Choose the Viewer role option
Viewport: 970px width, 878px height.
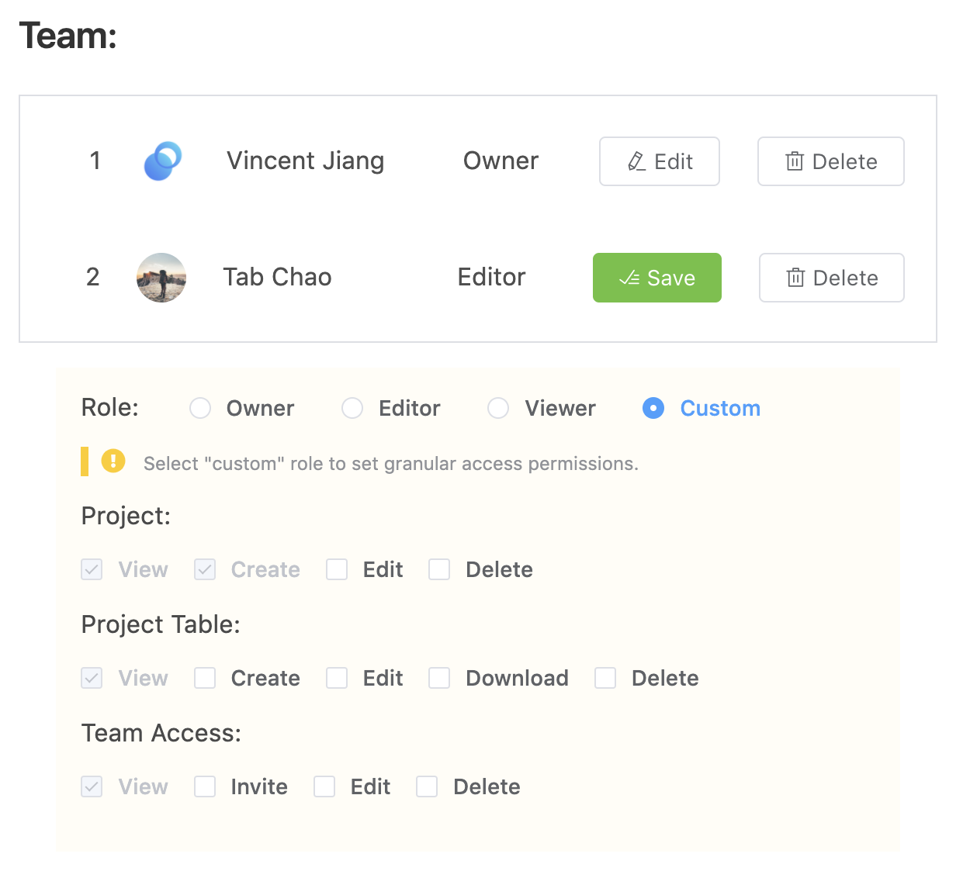(x=498, y=408)
